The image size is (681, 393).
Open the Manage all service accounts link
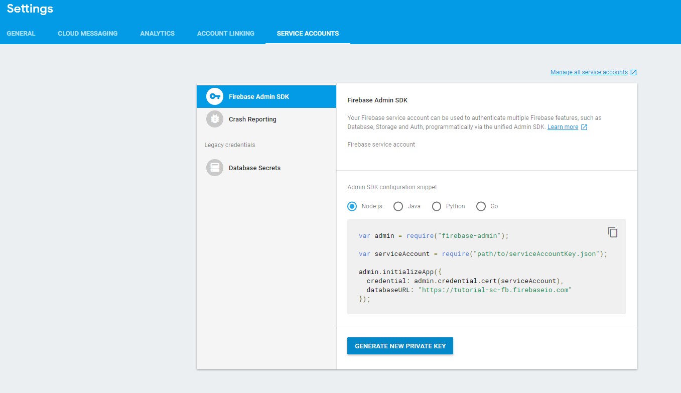(x=589, y=72)
